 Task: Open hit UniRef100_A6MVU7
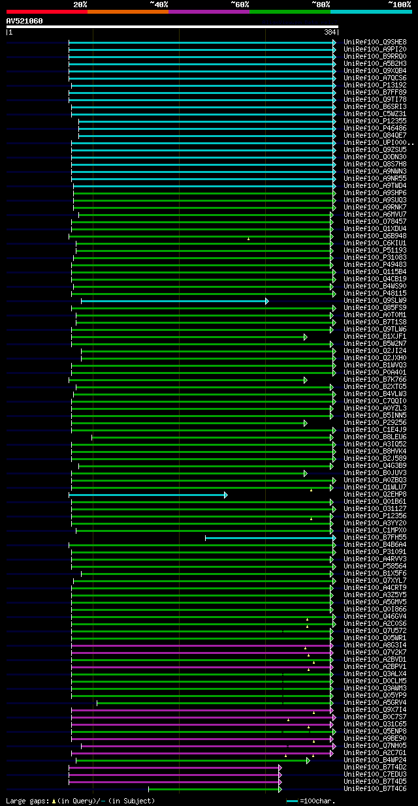pyautogui.click(x=375, y=215)
